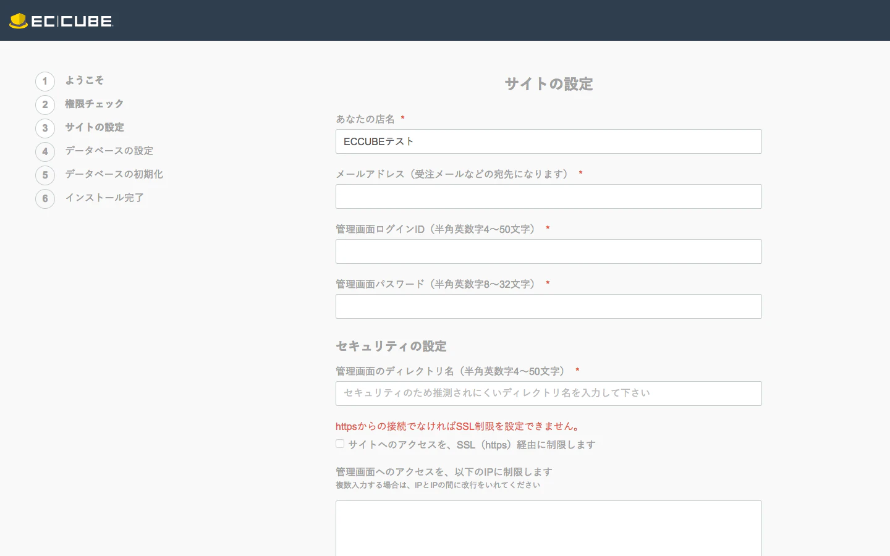Viewport: 890px width, 556px height.
Task: Click the セキュリティの設定 section heading
Action: click(x=391, y=347)
